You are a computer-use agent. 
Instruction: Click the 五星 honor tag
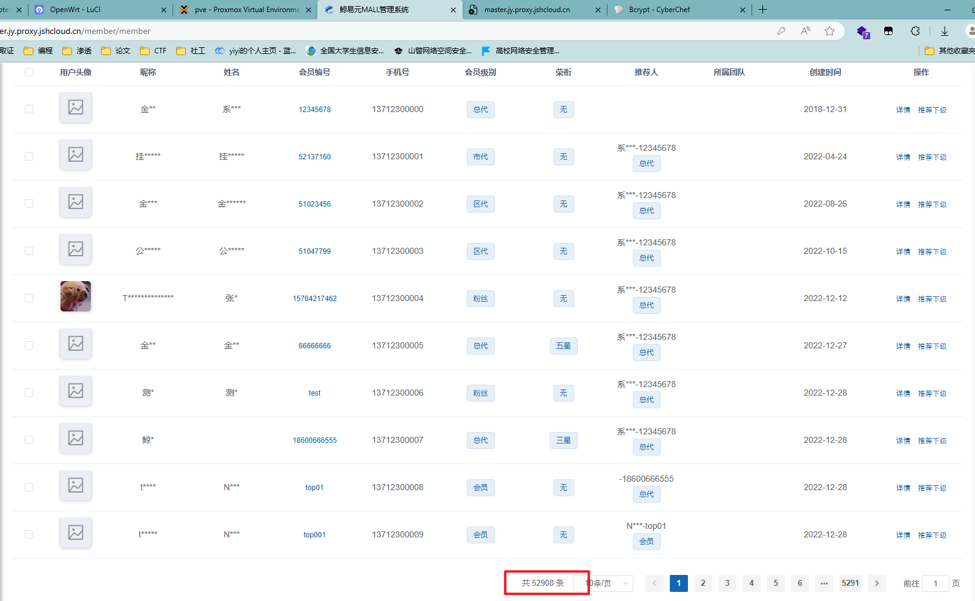pyautogui.click(x=563, y=346)
